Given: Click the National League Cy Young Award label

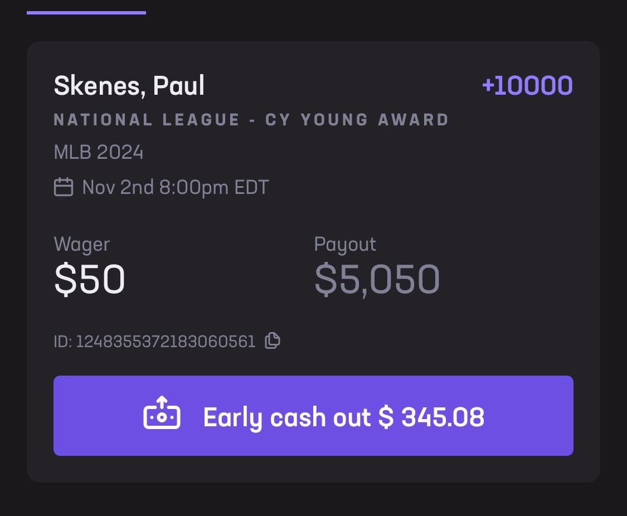Looking at the screenshot, I should coord(250,119).
